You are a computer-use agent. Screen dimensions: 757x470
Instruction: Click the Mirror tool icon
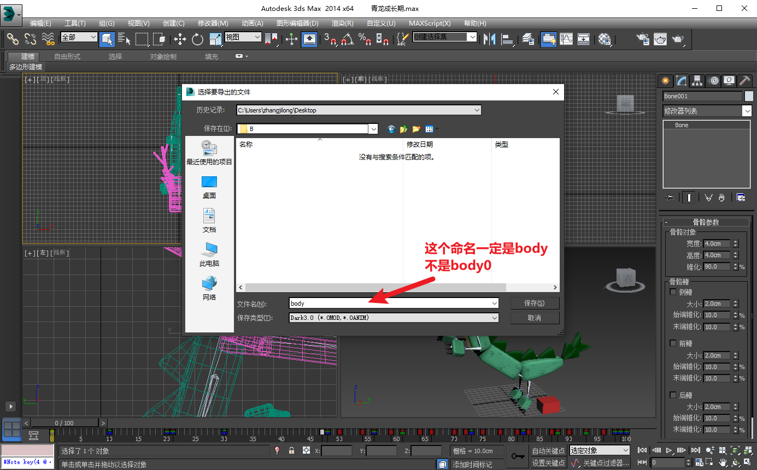tap(489, 39)
